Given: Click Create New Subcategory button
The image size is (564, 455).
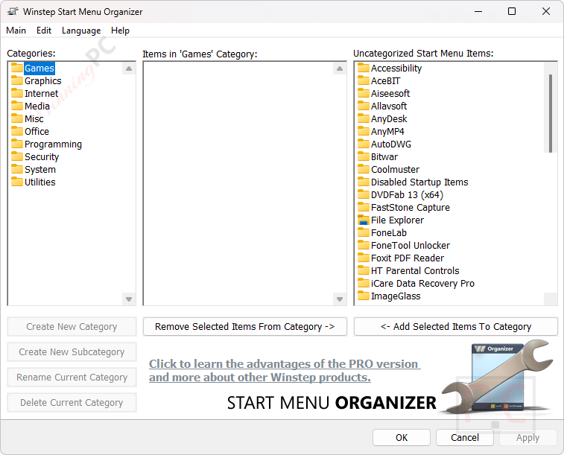Looking at the screenshot, I should pos(72,351).
